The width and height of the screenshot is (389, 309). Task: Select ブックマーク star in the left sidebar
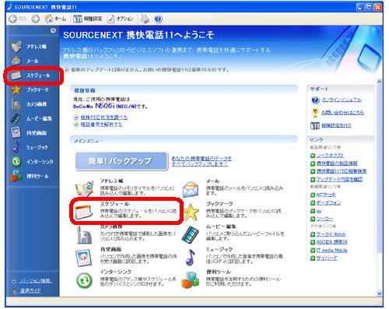pos(30,90)
